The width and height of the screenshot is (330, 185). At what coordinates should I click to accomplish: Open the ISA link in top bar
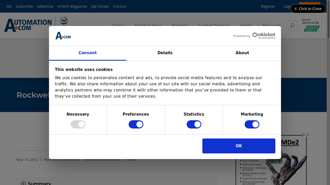pyautogui.click(x=9, y=6)
